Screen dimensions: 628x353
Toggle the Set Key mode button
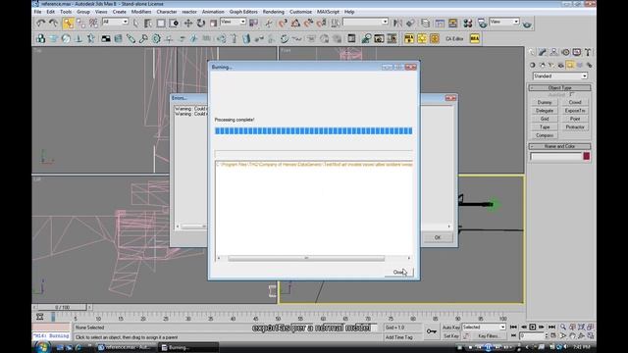[x=451, y=336]
